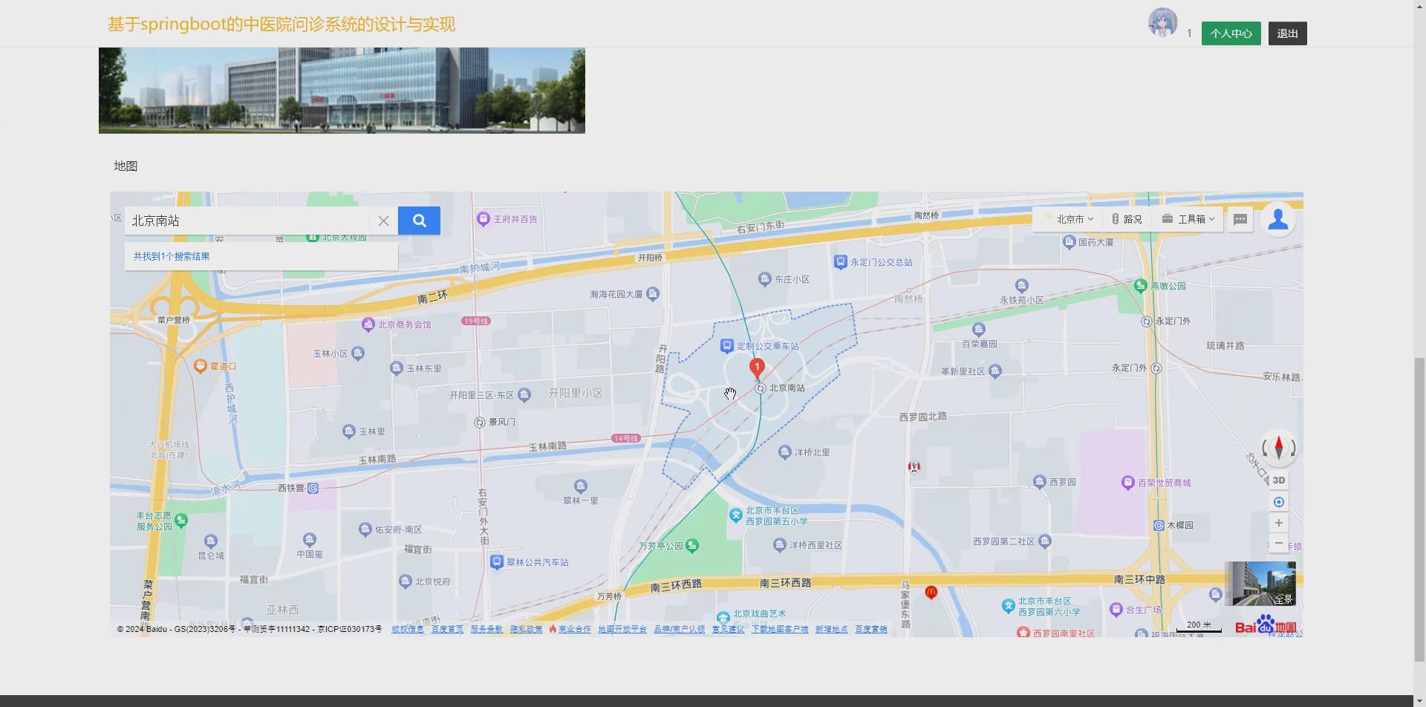The width and height of the screenshot is (1426, 707).
Task: Click the 北京戏曲艺术 school marker
Action: click(723, 616)
